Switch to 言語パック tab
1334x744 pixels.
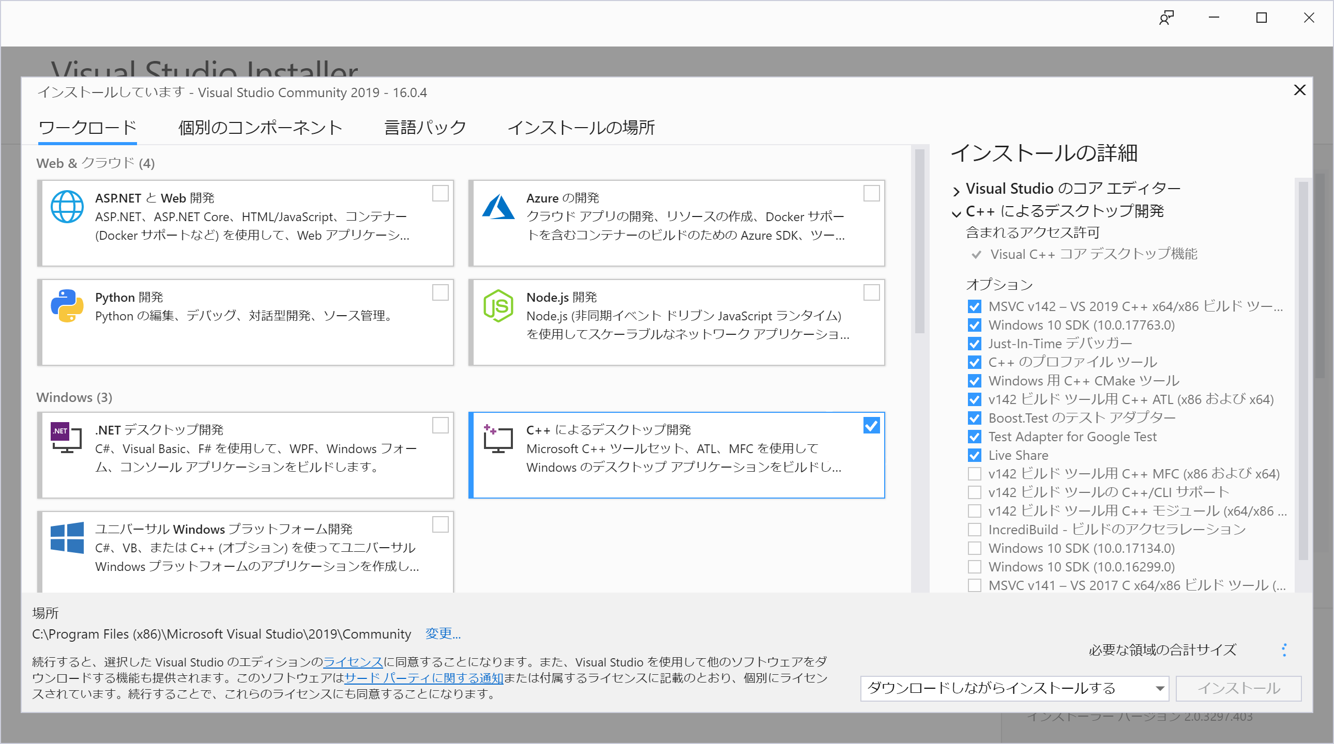[425, 128]
